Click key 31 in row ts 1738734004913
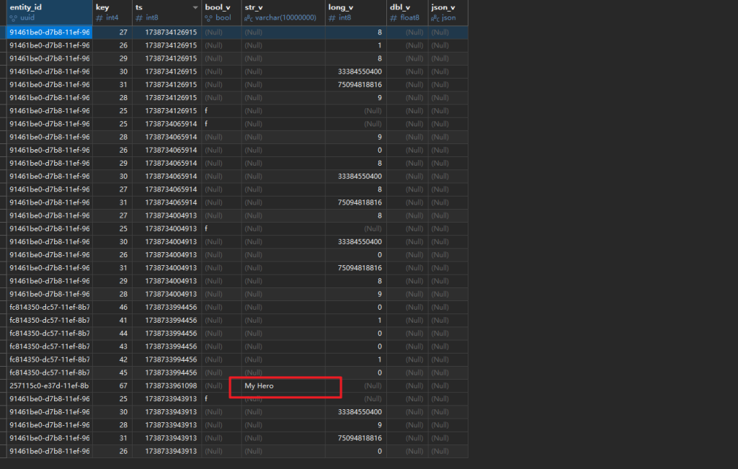 coord(112,268)
